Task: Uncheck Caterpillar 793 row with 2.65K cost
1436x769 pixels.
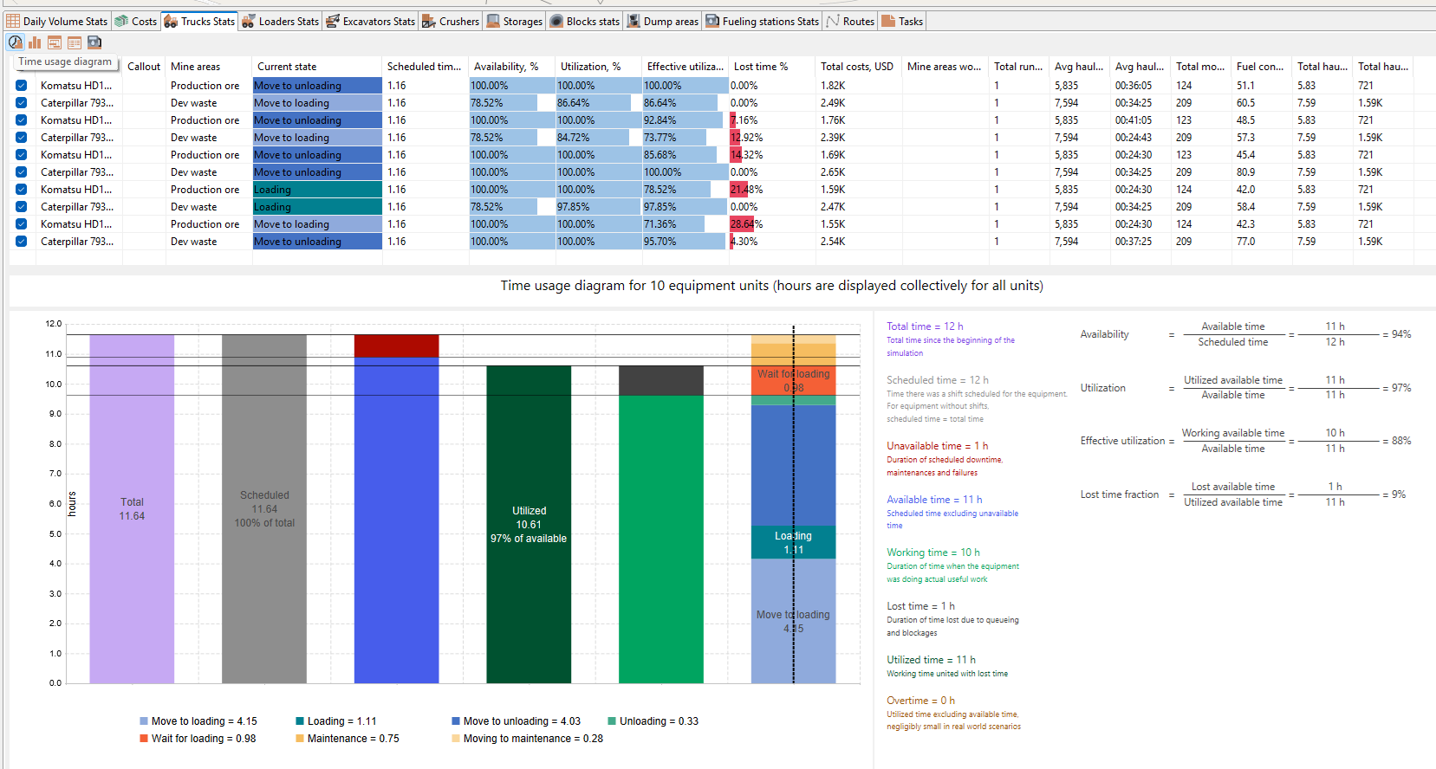Action: tap(21, 172)
